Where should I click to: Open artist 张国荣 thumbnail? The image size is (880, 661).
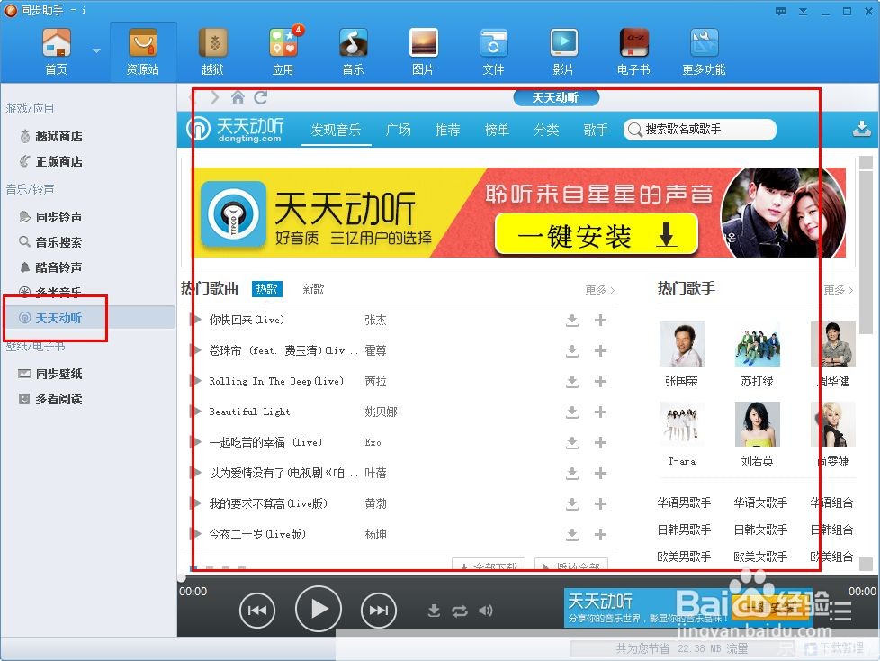point(681,344)
